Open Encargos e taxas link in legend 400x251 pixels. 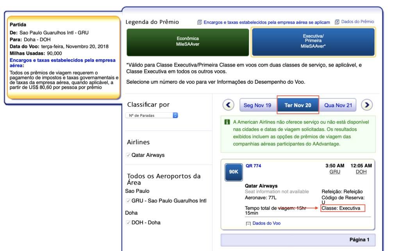[266, 22]
